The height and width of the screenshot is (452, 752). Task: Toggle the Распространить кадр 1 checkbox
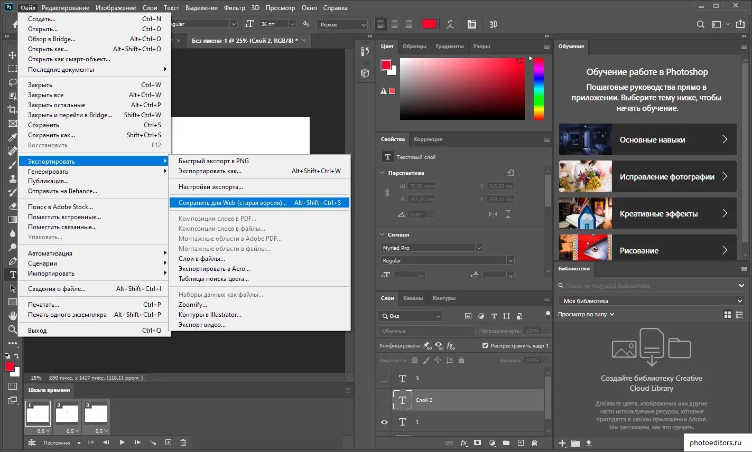485,345
